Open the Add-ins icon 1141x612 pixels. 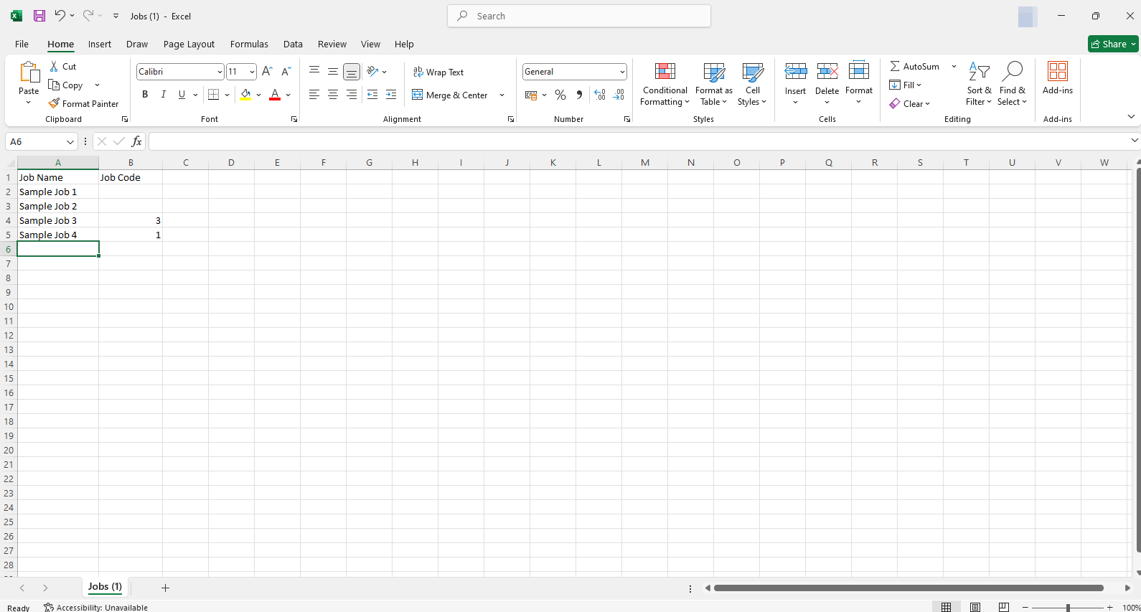click(1057, 72)
